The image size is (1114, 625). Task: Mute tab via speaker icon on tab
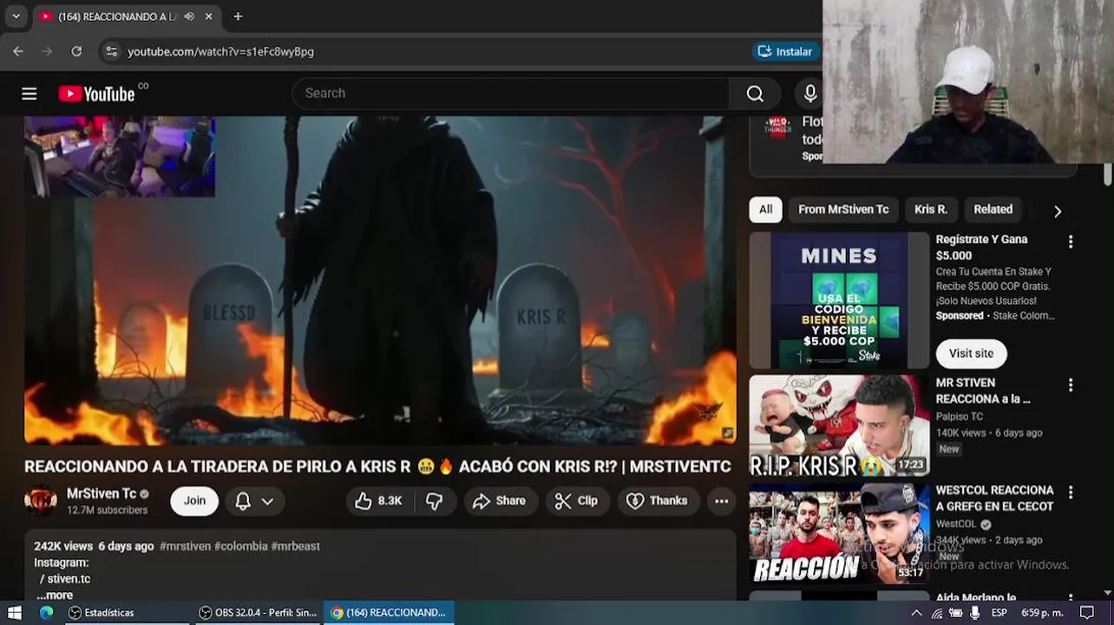pyautogui.click(x=189, y=16)
